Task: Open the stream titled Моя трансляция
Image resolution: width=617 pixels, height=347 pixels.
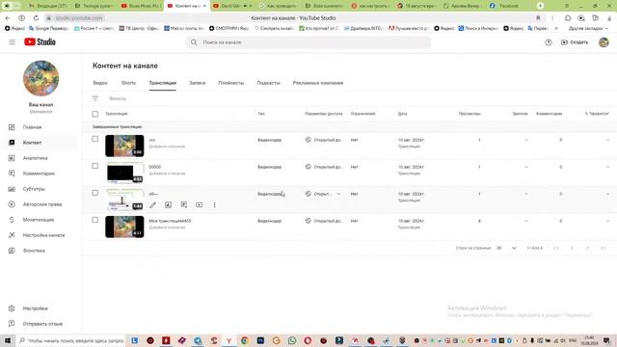Action: tap(170, 221)
